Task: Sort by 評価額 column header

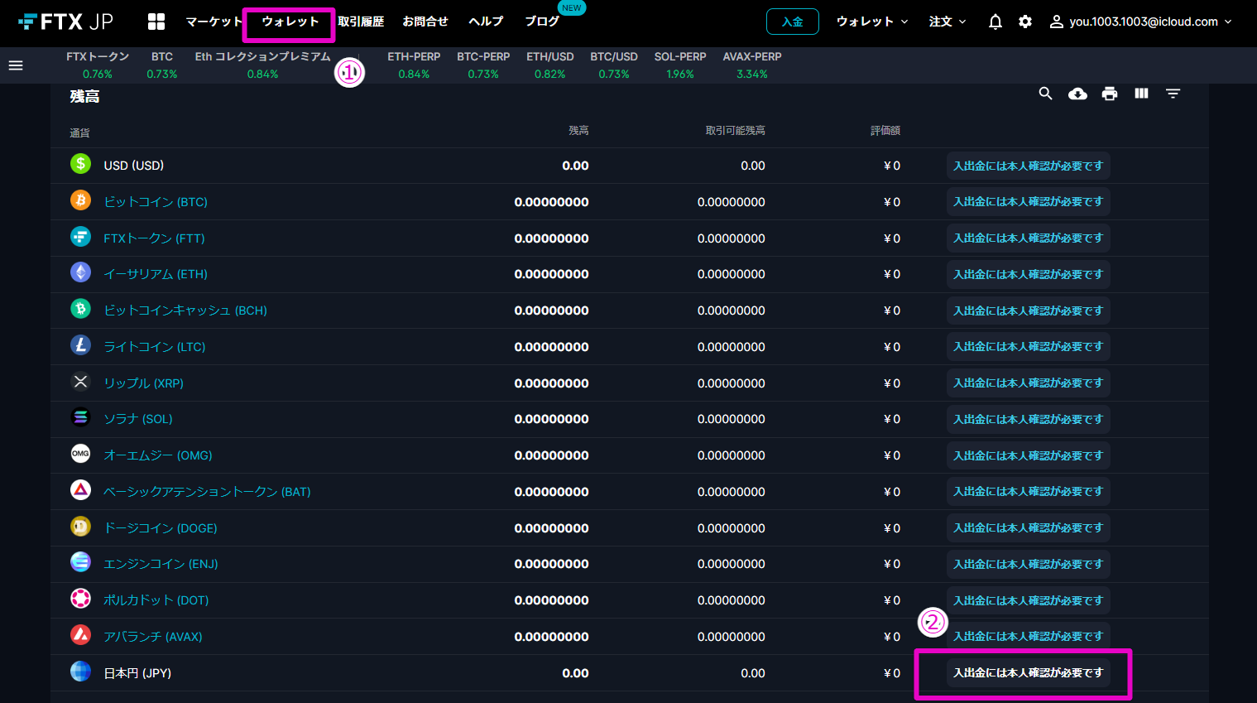Action: click(x=885, y=131)
